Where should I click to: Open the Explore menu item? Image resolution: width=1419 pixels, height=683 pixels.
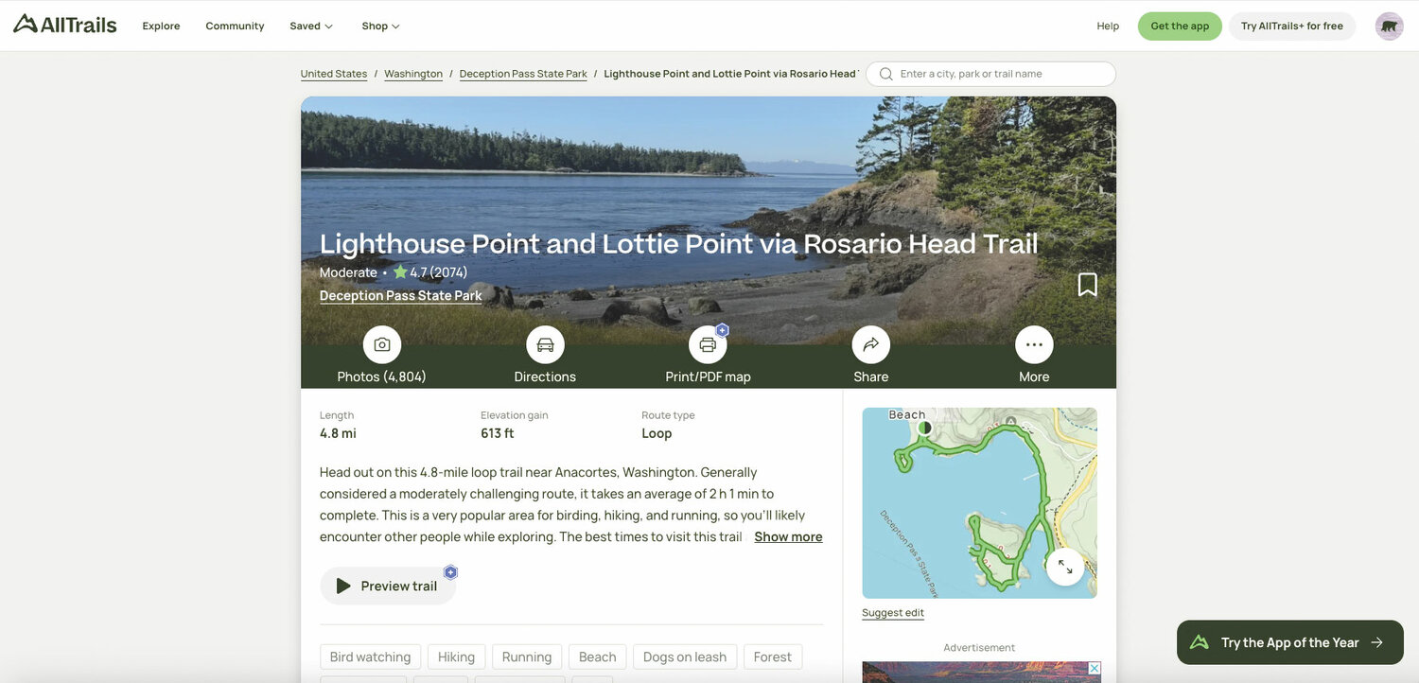[x=161, y=26]
